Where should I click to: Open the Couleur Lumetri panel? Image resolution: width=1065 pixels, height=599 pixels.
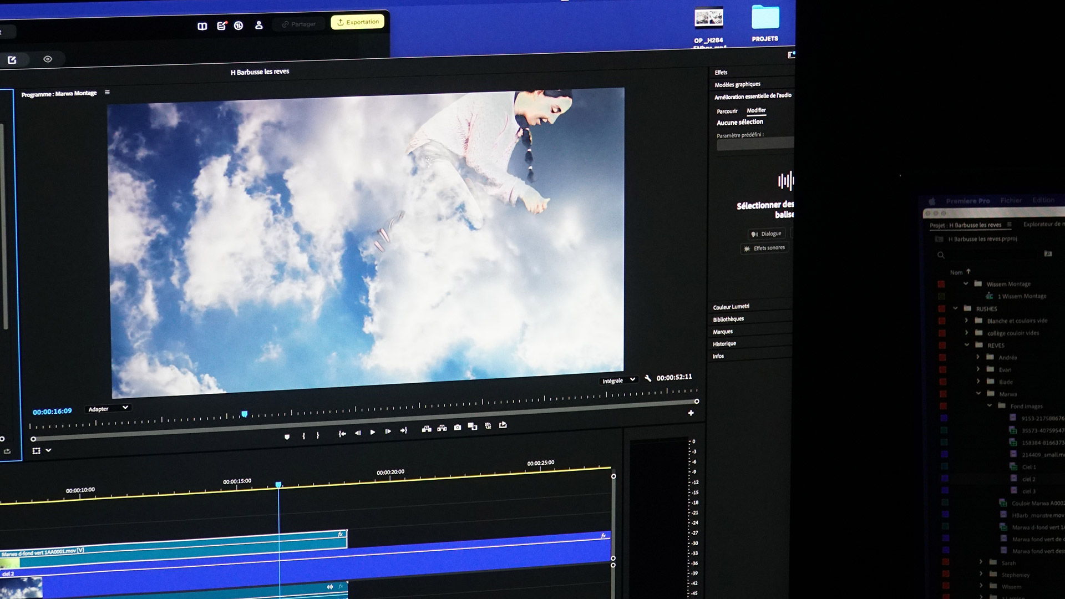(x=731, y=307)
